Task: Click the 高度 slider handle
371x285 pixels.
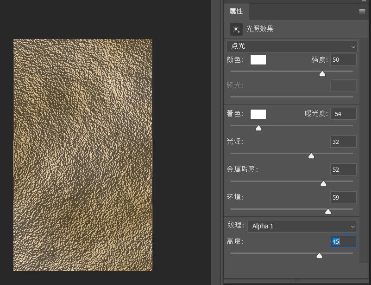Action: (319, 255)
